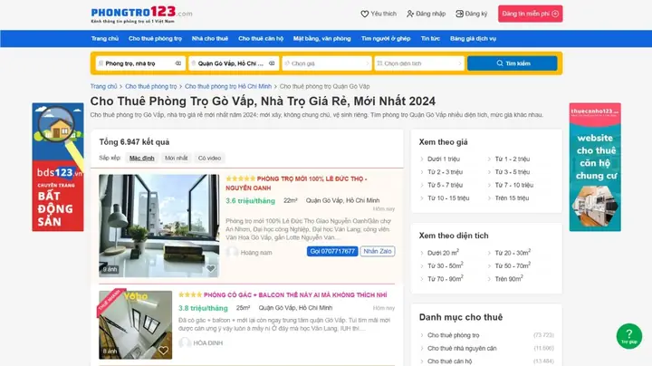Click the heart icon beside Yêu thích
Screen dimensions: 652x366
click(365, 14)
